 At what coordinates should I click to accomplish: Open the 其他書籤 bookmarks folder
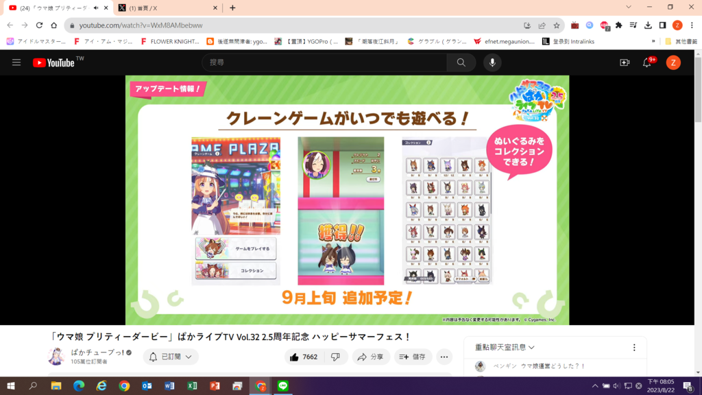coord(681,42)
